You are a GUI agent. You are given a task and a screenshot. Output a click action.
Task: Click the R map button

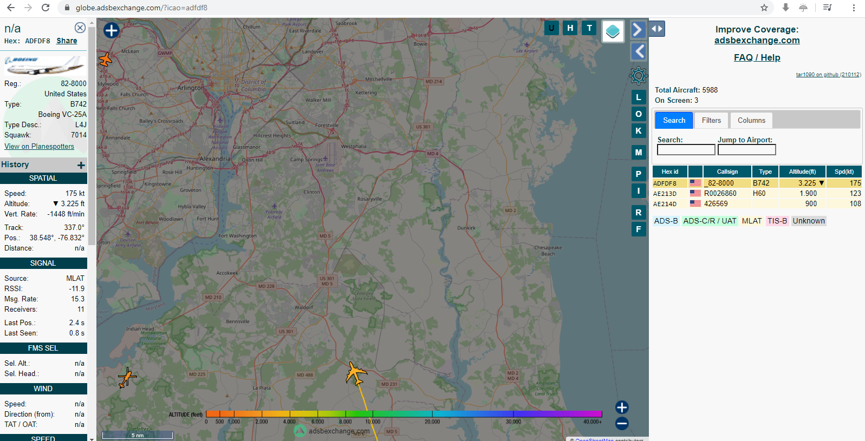tap(639, 213)
